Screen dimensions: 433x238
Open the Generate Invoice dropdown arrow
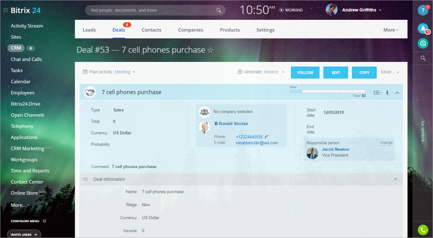tap(283, 72)
